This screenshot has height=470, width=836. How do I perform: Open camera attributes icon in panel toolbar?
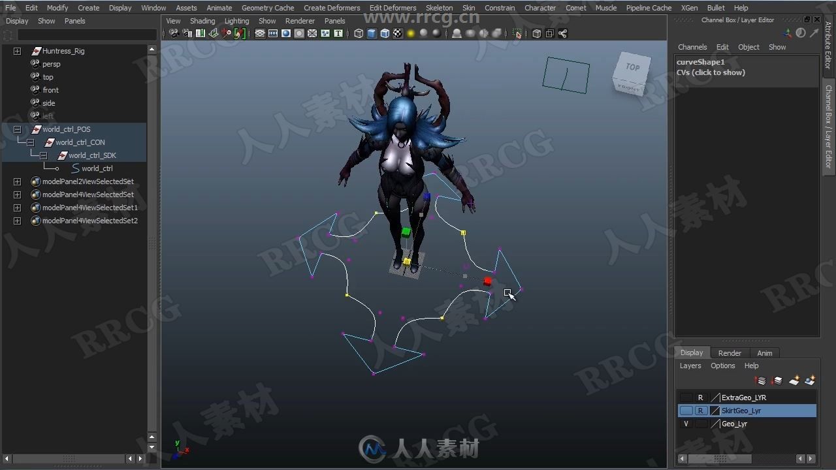[x=187, y=33]
